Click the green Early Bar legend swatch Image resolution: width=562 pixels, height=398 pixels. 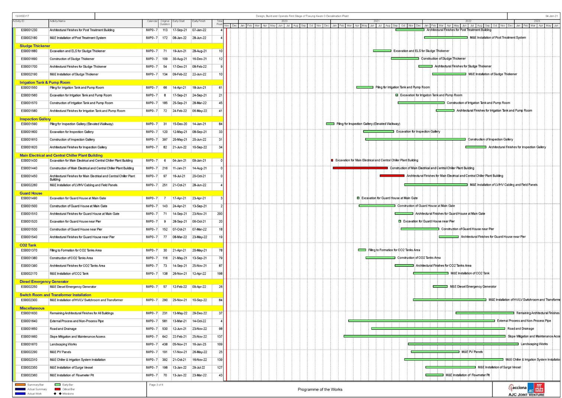[58, 385]
